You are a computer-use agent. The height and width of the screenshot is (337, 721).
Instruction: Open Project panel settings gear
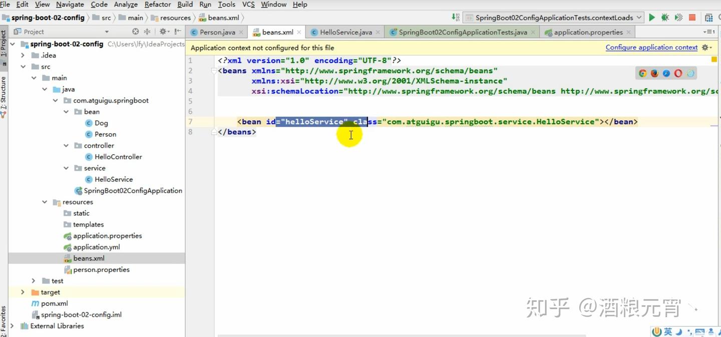163,32
